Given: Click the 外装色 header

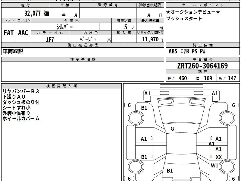Looking at the screenshot, I should tap(71, 20).
